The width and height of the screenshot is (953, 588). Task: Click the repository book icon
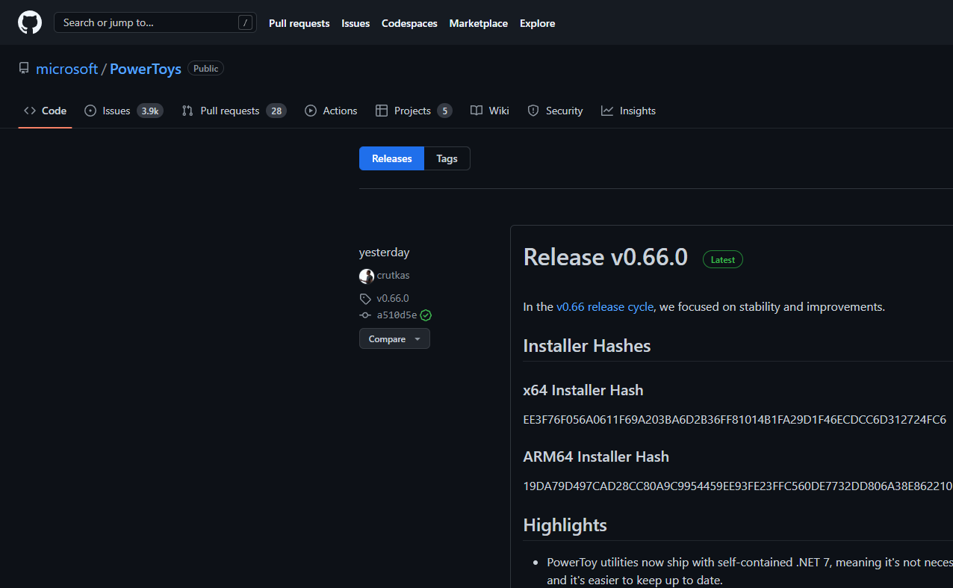pyautogui.click(x=24, y=69)
